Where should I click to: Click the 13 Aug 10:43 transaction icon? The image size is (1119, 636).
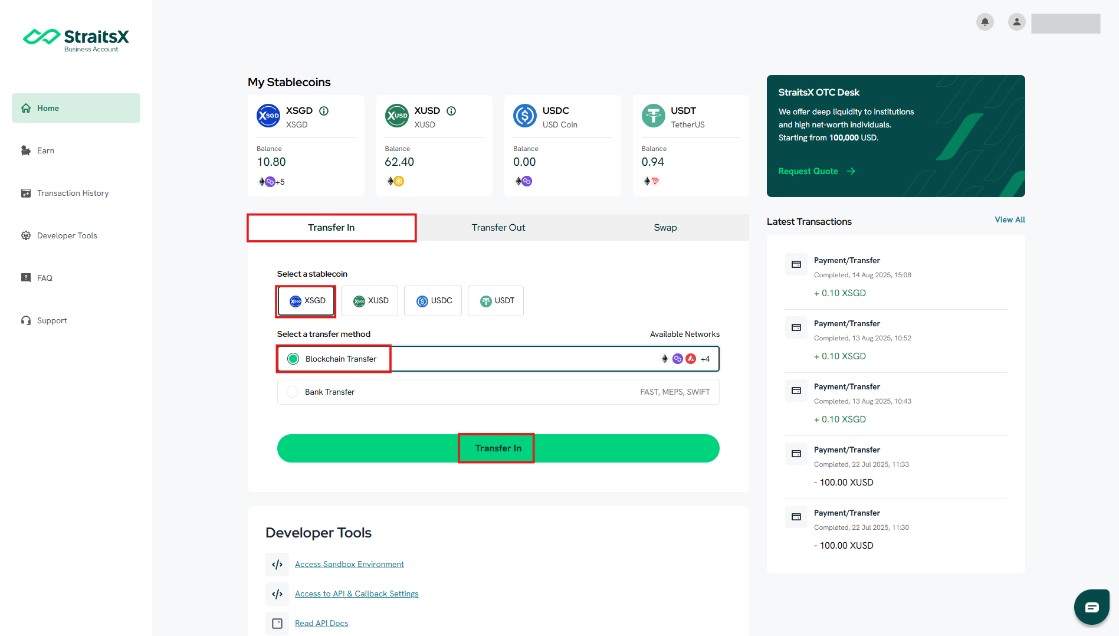pos(796,391)
